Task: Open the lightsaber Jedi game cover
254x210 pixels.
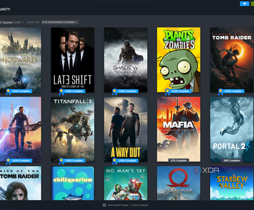Action: point(20,129)
